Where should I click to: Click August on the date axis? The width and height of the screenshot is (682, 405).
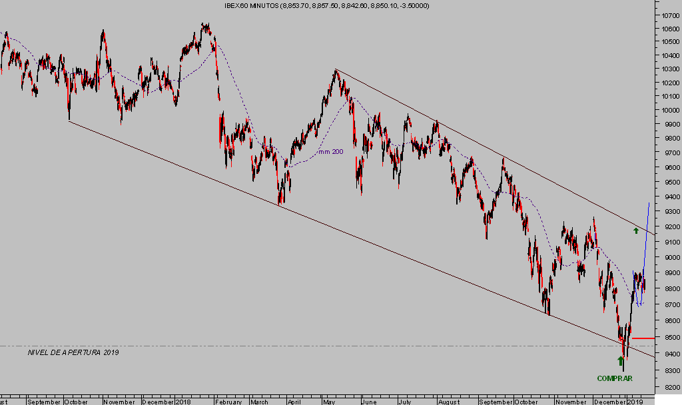(x=450, y=401)
